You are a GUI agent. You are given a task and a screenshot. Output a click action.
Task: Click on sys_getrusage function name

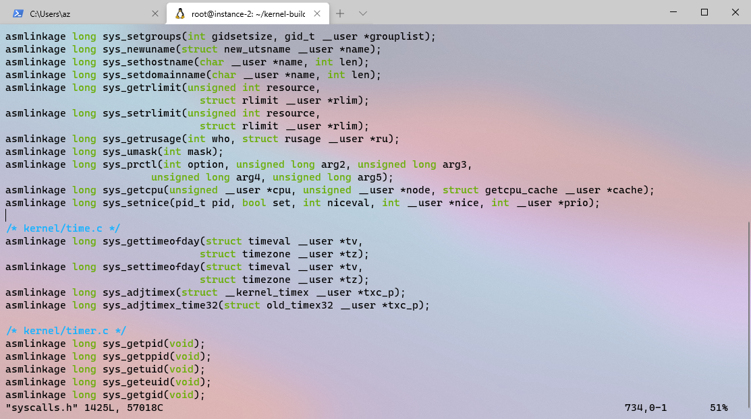(142, 139)
